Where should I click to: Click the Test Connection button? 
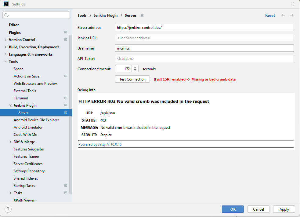coord(132,79)
